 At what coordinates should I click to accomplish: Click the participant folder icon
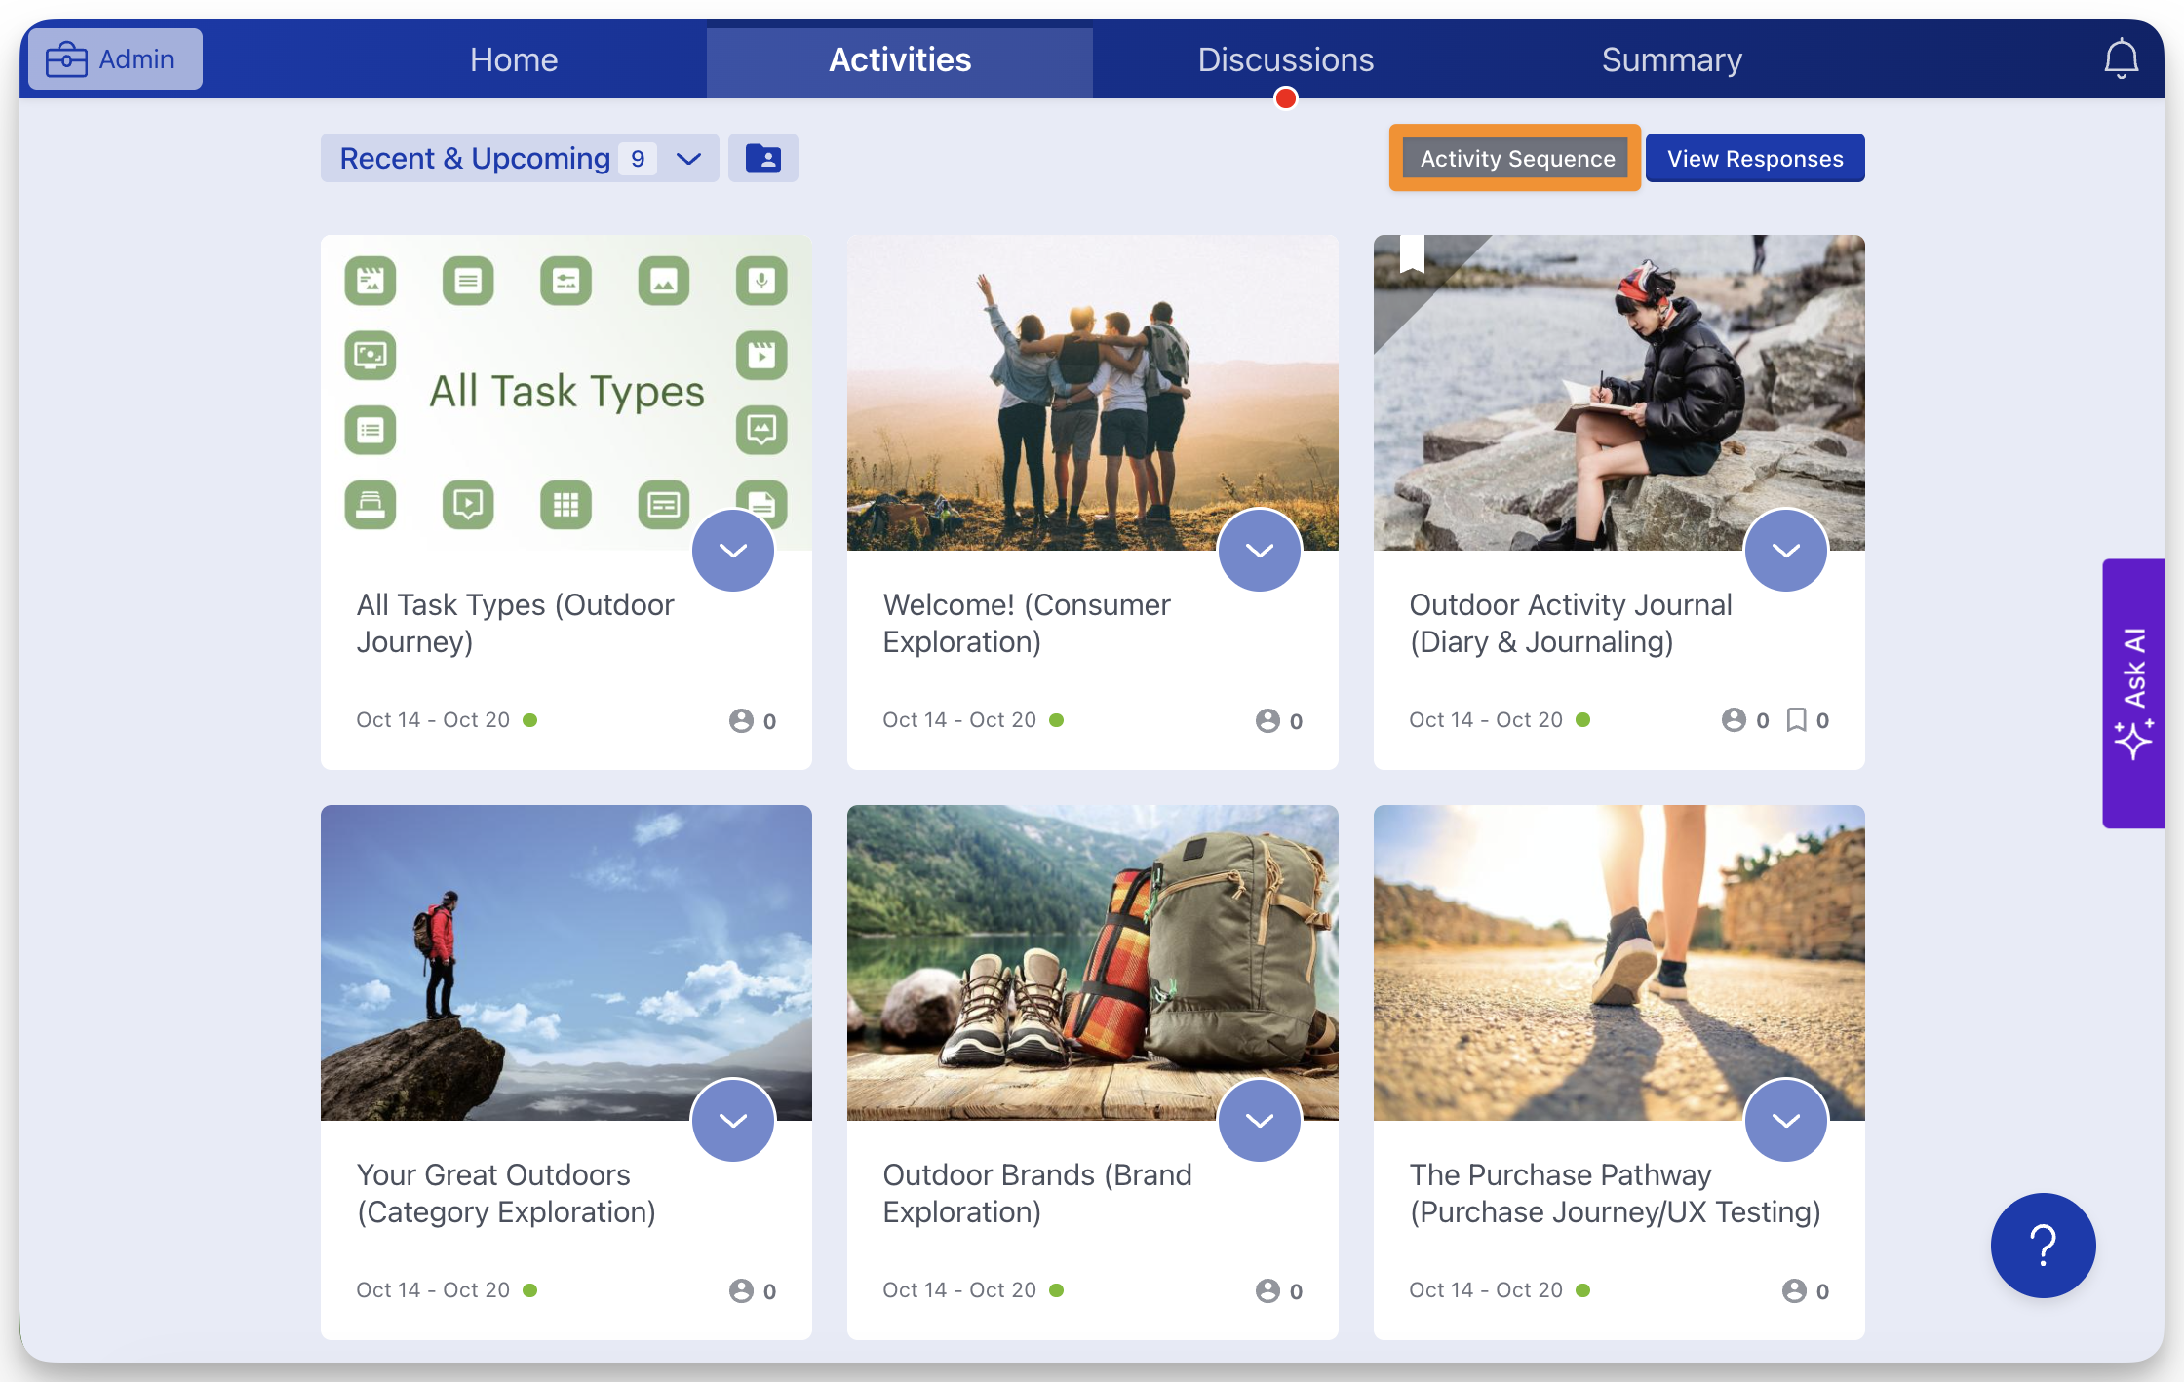(x=762, y=158)
